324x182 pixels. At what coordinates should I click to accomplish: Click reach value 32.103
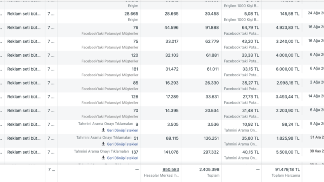pos(172,55)
